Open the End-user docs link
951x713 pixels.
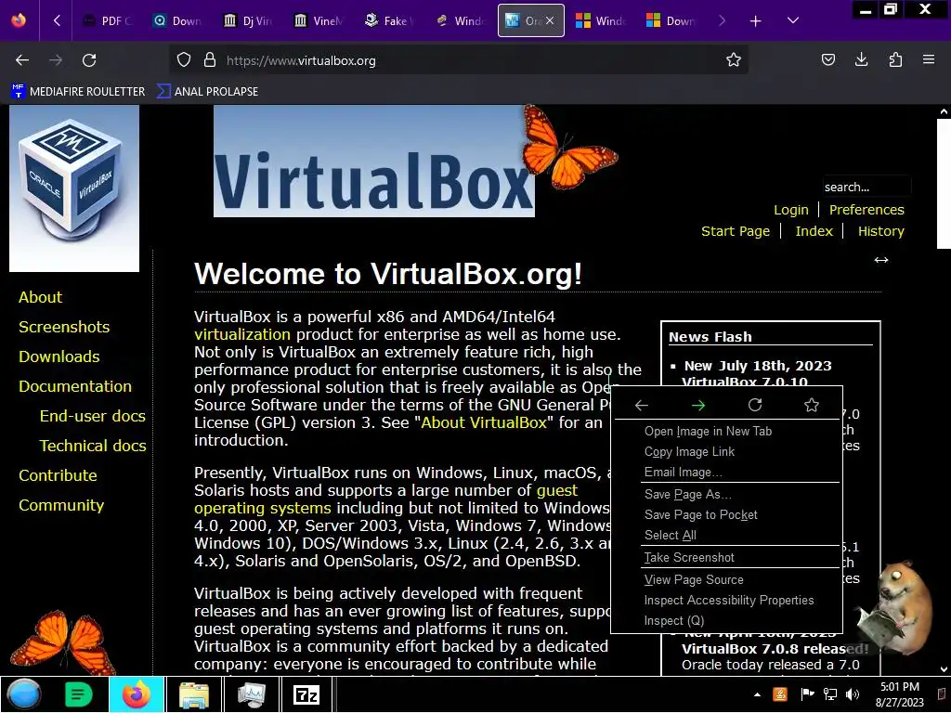click(x=93, y=416)
